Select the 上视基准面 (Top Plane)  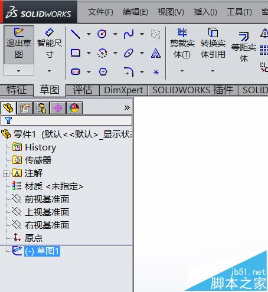[x=41, y=212]
